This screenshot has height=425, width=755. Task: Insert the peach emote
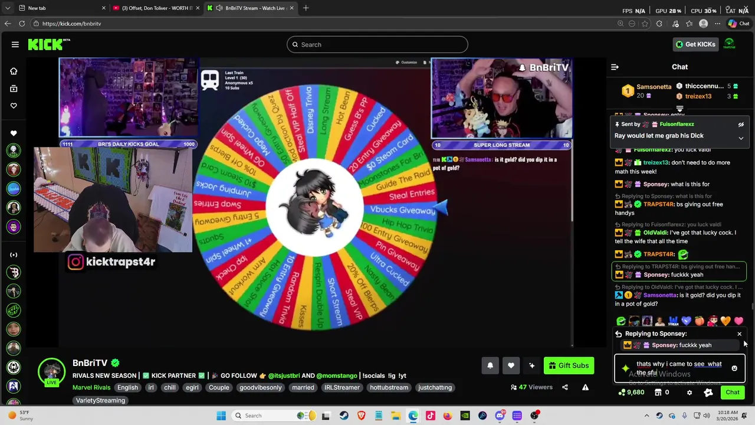click(x=700, y=321)
